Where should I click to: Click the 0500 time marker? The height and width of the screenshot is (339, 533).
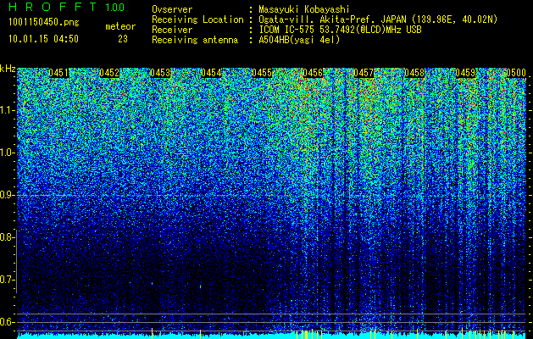(516, 73)
